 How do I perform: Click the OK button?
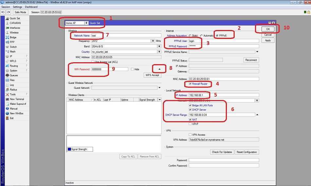[268, 29]
